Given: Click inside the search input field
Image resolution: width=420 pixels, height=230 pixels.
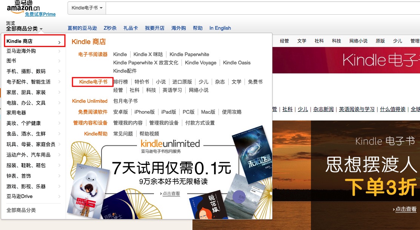Looking at the screenshot, I should [x=260, y=8].
